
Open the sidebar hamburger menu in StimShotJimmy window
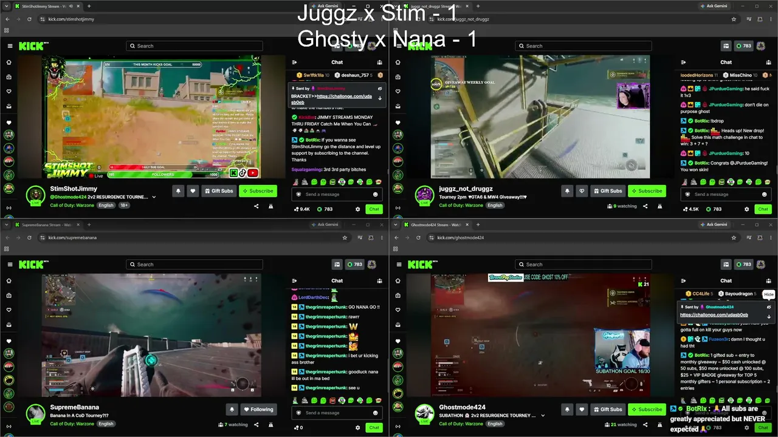point(10,46)
